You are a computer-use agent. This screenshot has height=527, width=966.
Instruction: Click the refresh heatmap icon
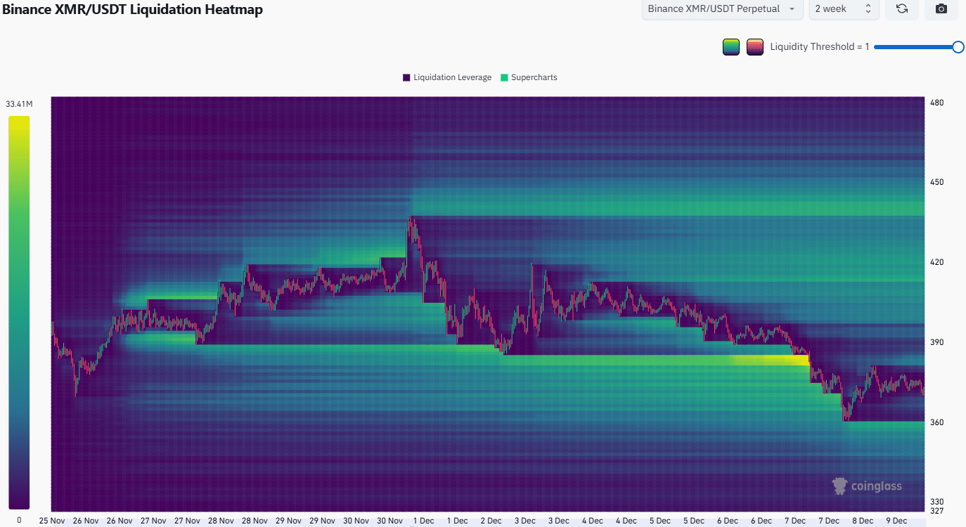tap(902, 9)
